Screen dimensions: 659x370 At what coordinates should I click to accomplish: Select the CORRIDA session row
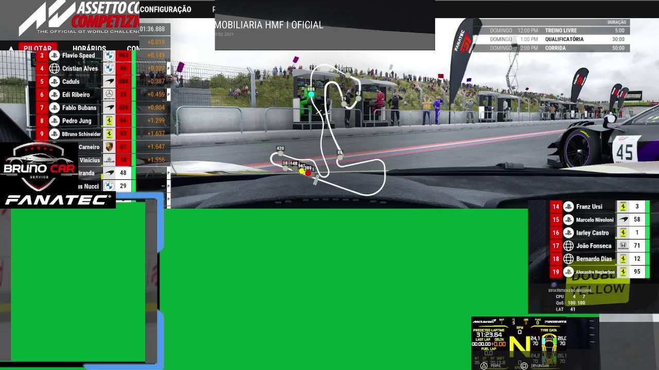point(551,48)
